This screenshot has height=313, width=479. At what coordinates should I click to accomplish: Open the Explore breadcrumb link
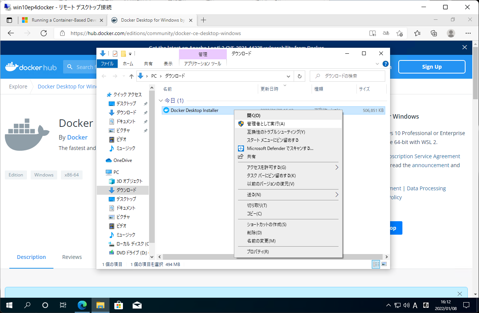coord(18,86)
